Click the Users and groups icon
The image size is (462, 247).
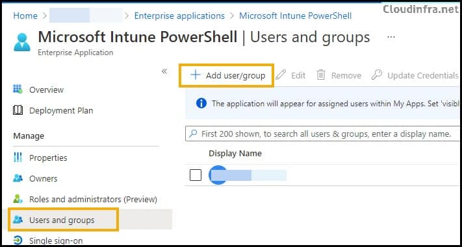click(x=18, y=220)
